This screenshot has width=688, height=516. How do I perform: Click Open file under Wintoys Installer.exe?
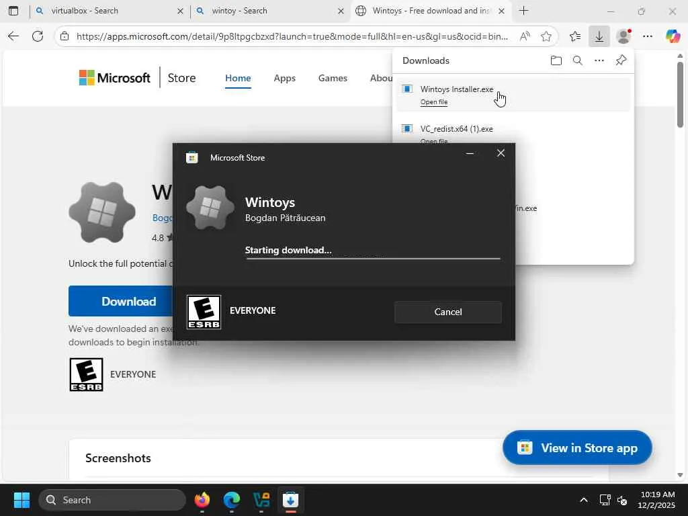click(x=433, y=102)
